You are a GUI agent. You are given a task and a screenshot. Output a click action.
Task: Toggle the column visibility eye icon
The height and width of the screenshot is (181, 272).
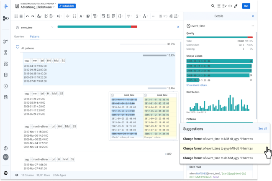(17, 175)
